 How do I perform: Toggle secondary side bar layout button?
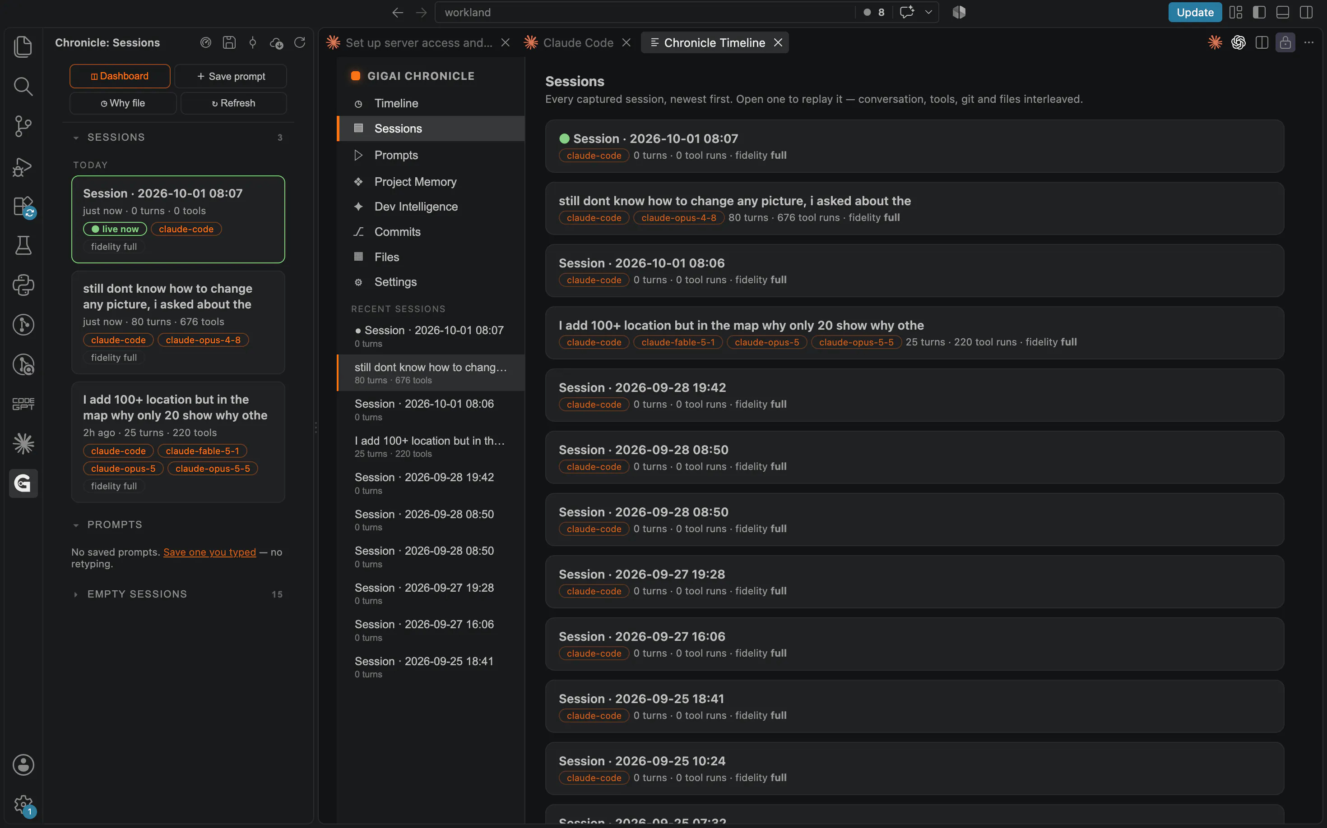click(x=1306, y=13)
